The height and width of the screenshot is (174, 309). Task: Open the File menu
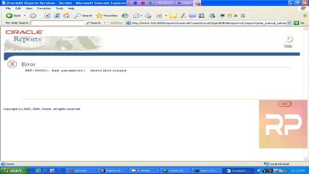[8, 9]
